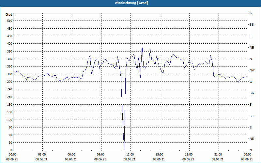Select the 60 y-axis tick label

point(10,135)
